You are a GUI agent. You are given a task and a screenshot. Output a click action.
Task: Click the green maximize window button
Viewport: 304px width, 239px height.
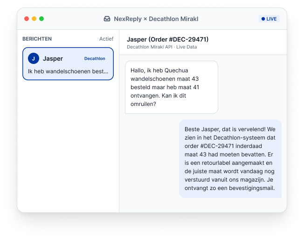click(41, 19)
